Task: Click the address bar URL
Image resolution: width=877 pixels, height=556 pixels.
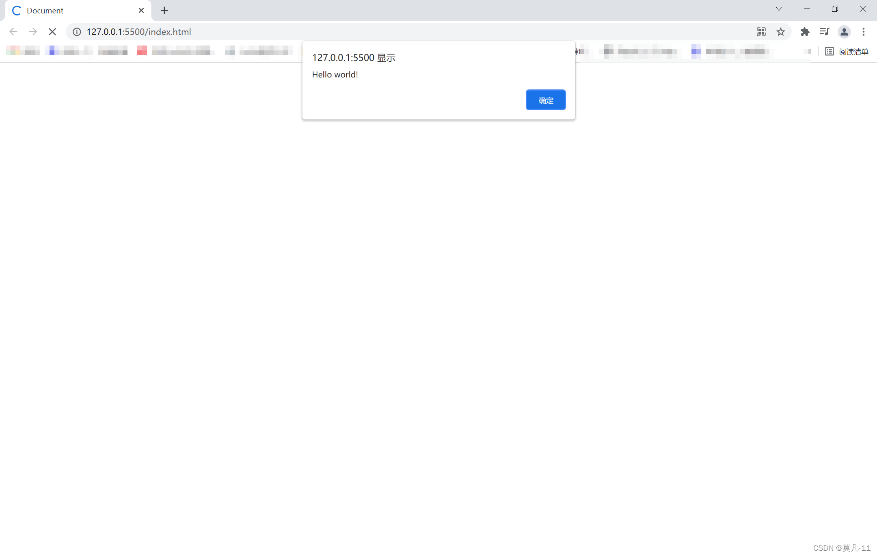Action: pos(138,32)
